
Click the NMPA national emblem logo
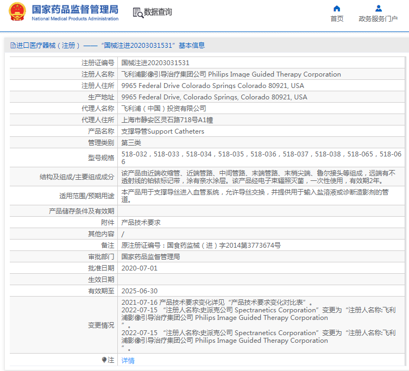[x=17, y=11]
